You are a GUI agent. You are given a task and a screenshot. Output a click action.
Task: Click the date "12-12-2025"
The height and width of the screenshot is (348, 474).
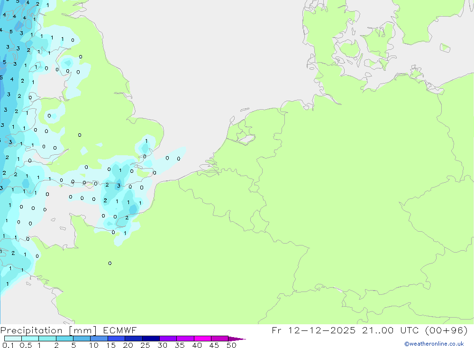coord(322,330)
